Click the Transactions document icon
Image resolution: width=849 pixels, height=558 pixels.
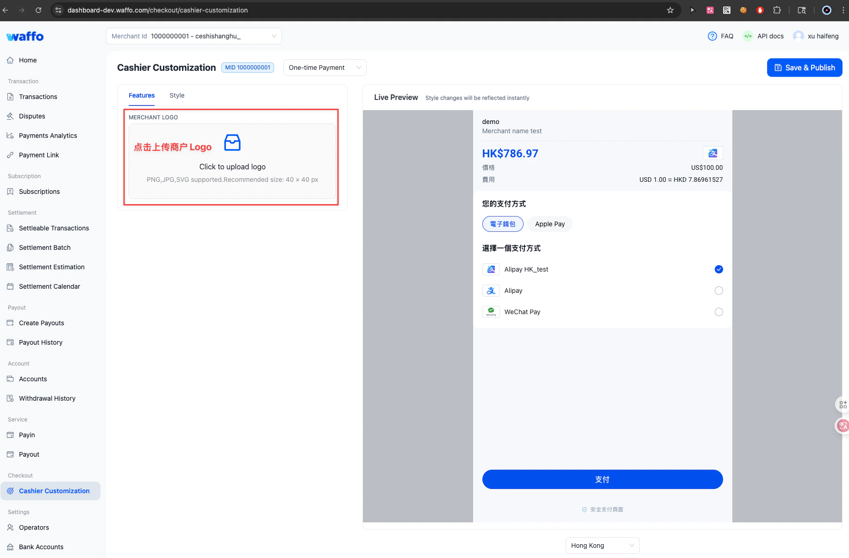(10, 97)
